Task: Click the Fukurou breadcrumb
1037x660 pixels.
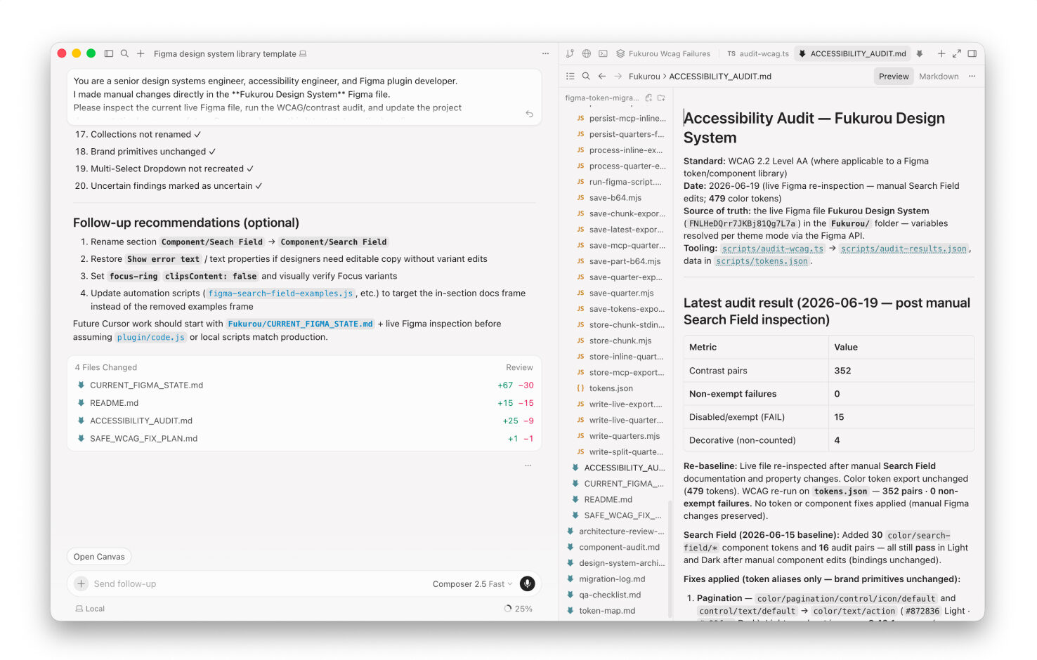Action: [644, 77]
